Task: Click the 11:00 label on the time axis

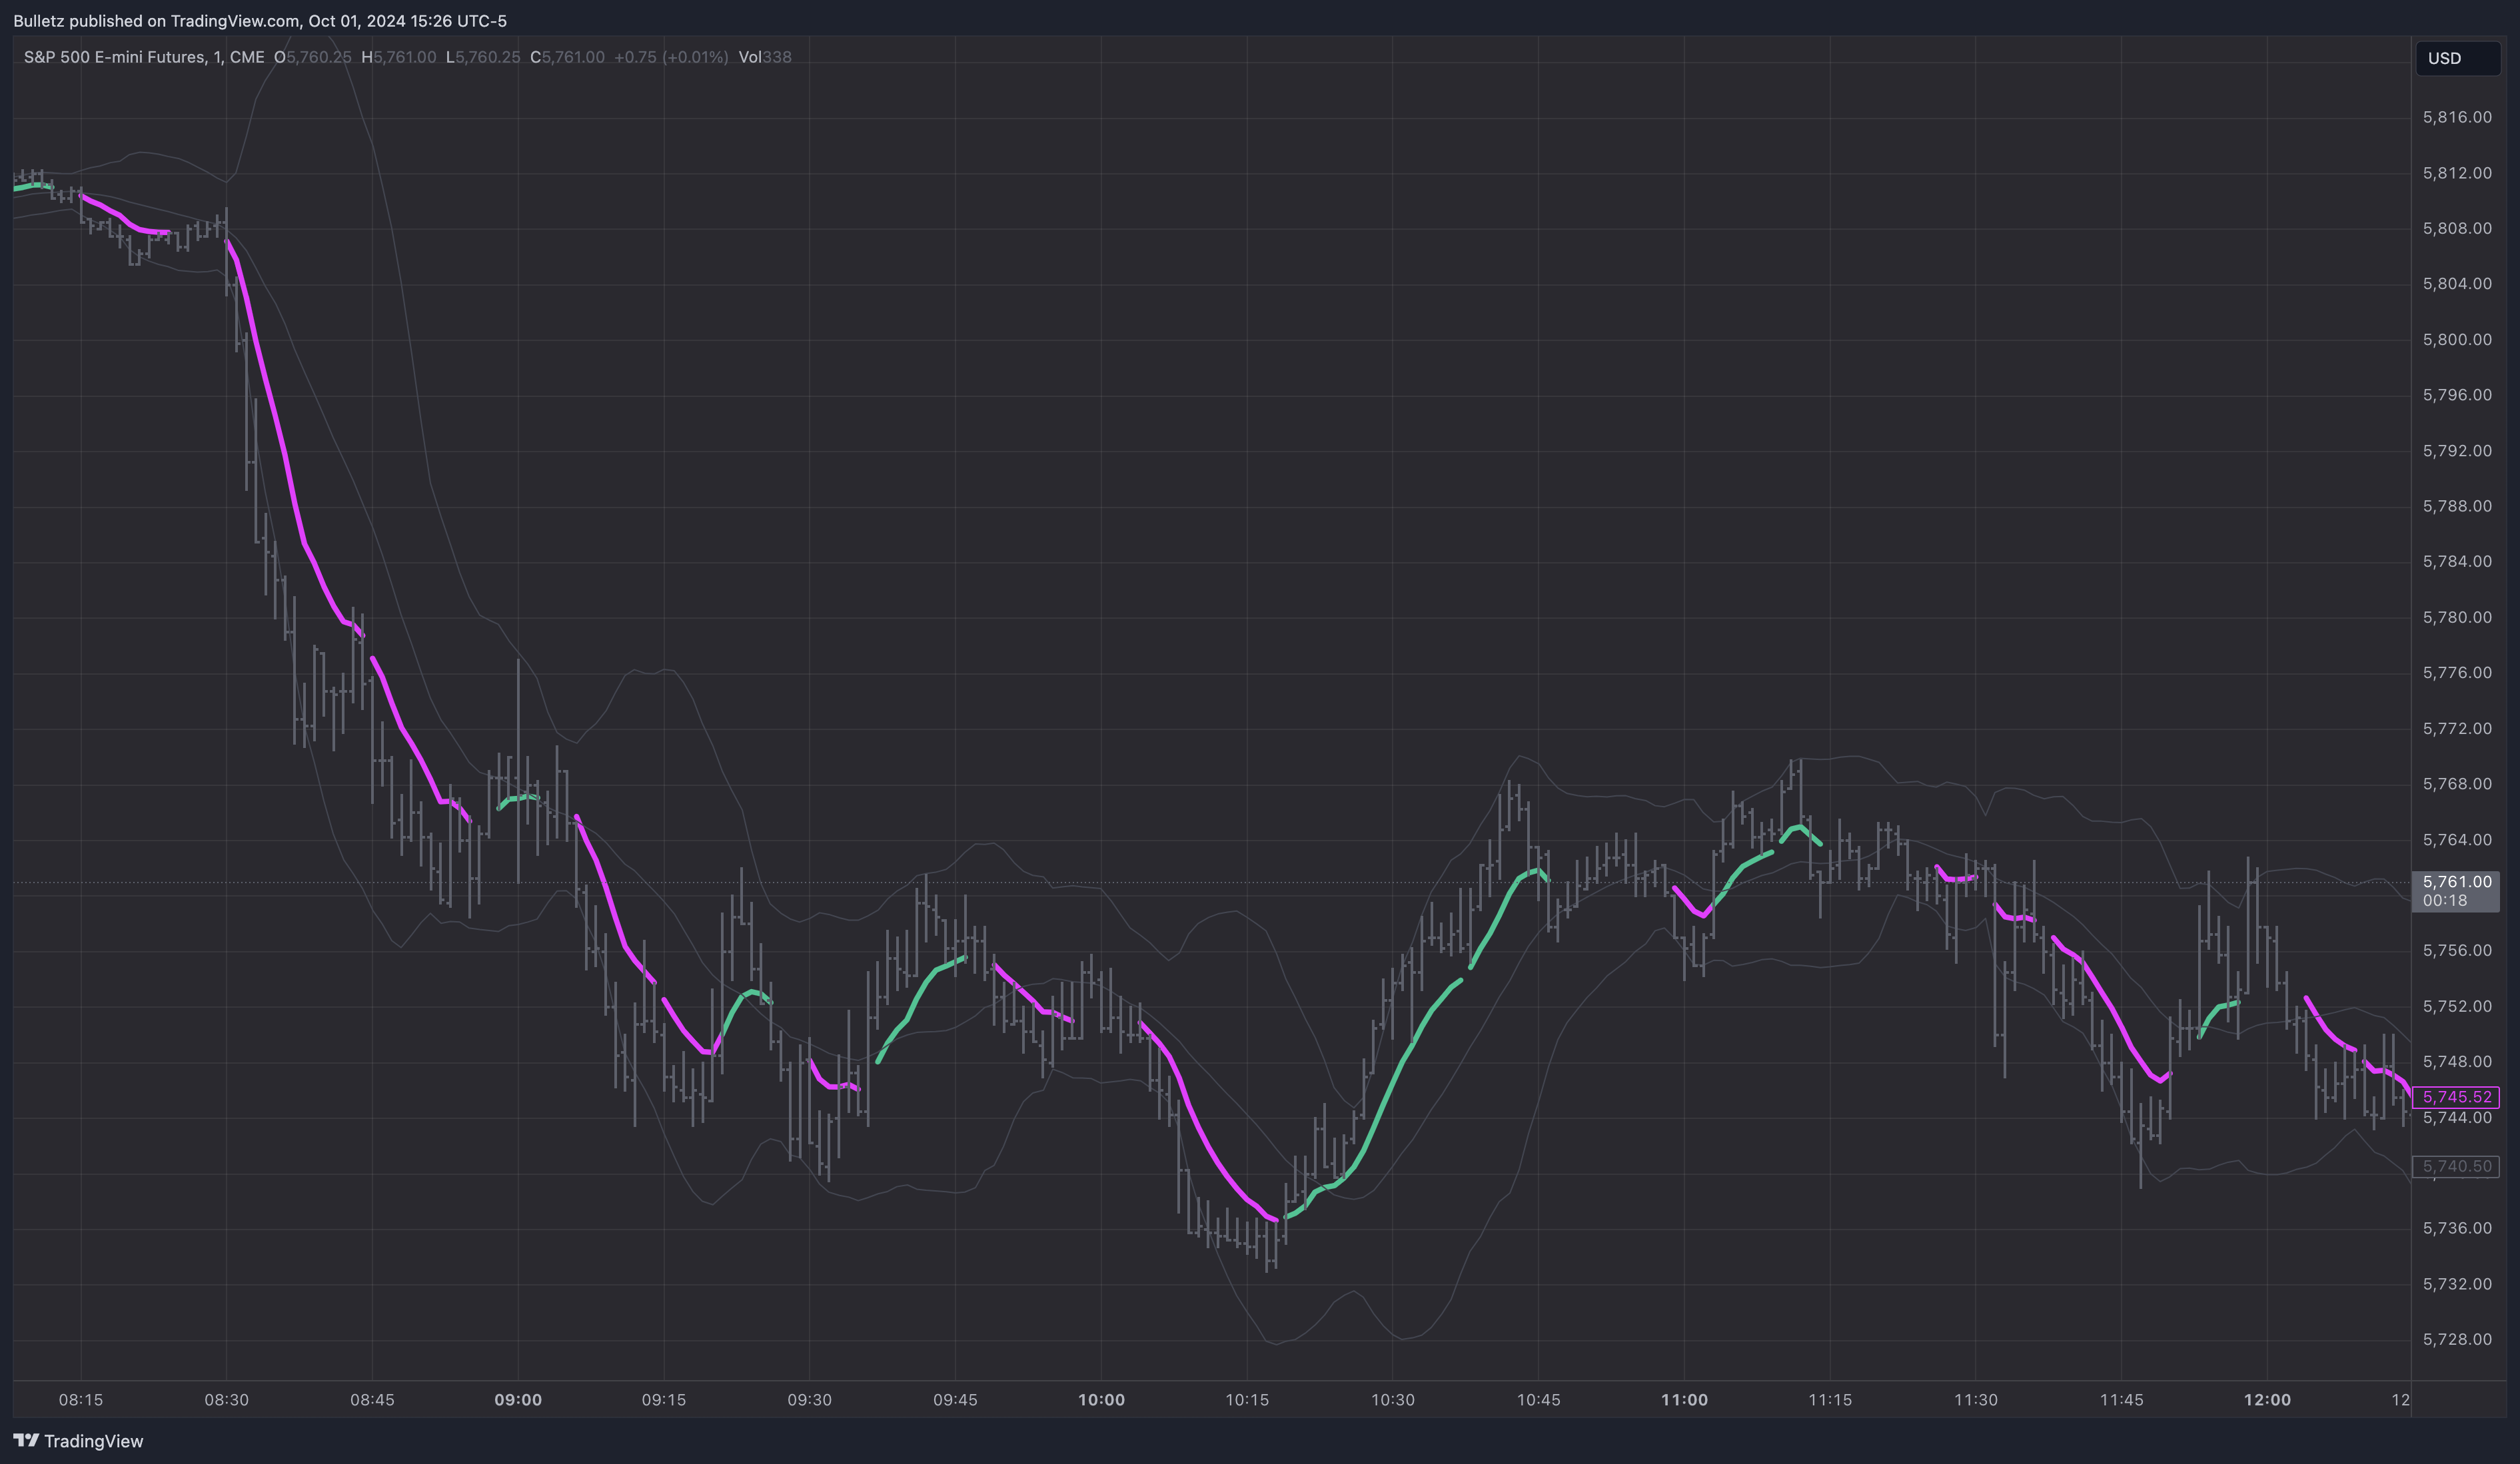Action: click(x=1684, y=1399)
